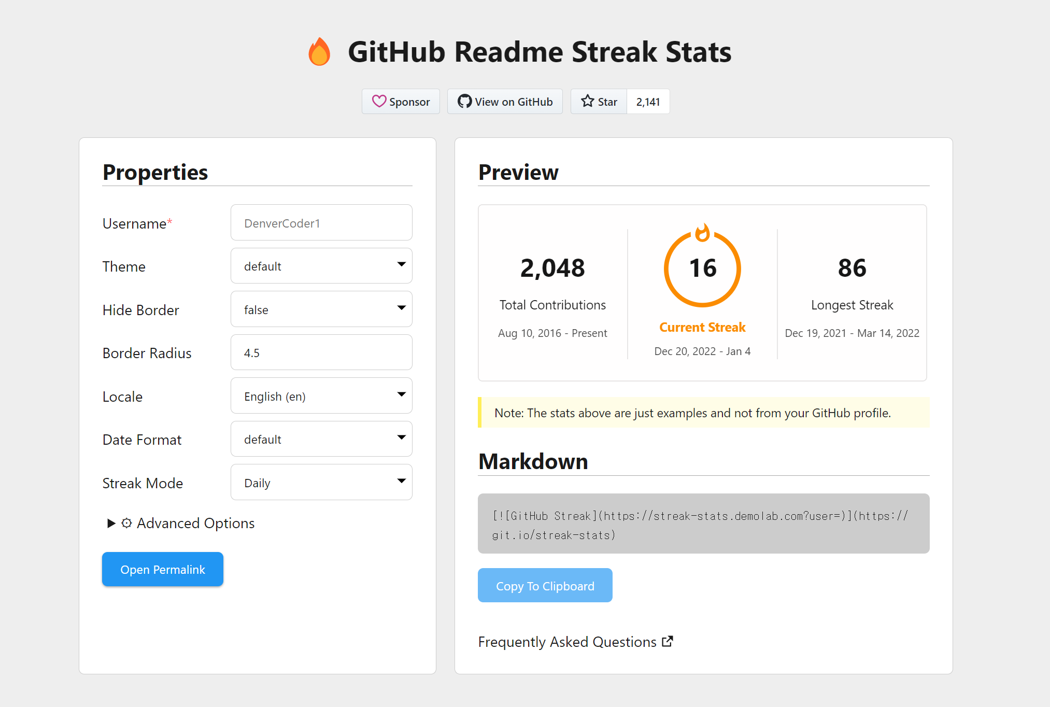Open the Hide Border dropdown

[321, 309]
